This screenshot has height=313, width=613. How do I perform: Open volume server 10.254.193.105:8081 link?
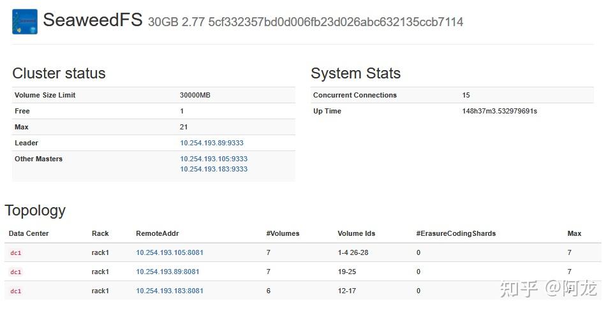click(x=170, y=252)
